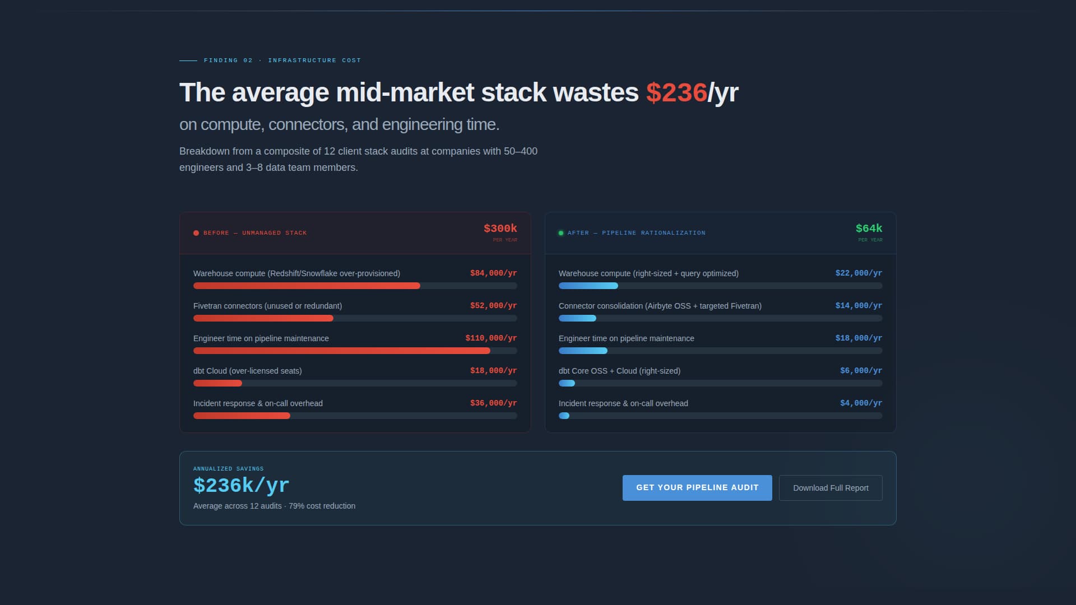Click 'Connector consolidation (Airbyte OSS + targeted Fivetran)' label

click(660, 306)
